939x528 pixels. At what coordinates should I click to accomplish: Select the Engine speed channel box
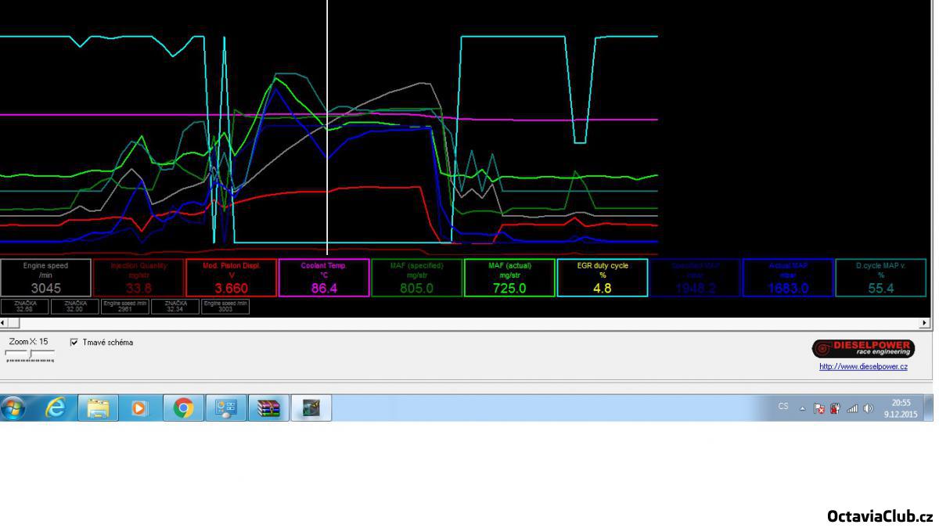[45, 278]
